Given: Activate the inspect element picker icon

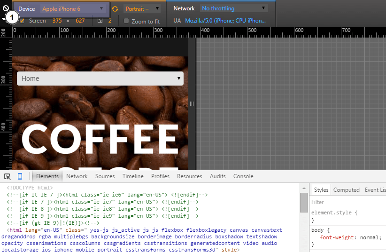Looking at the screenshot, I should point(8,177).
